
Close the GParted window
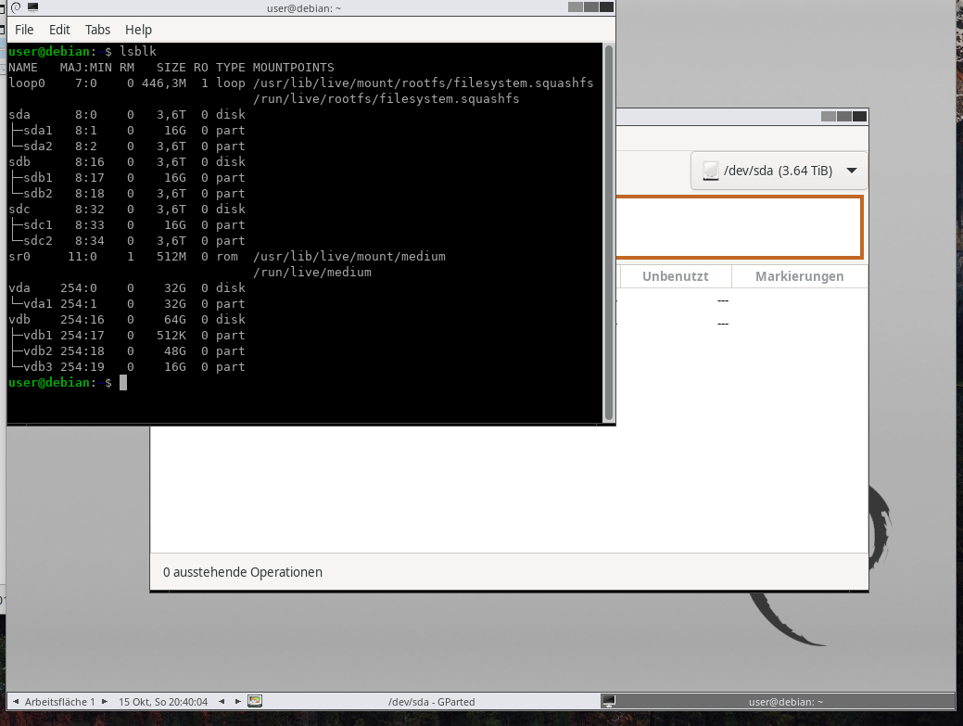pyautogui.click(x=860, y=116)
